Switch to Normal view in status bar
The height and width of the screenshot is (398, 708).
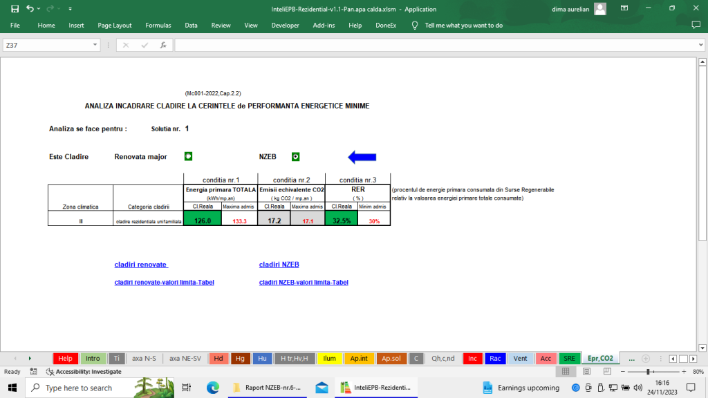[566, 372]
